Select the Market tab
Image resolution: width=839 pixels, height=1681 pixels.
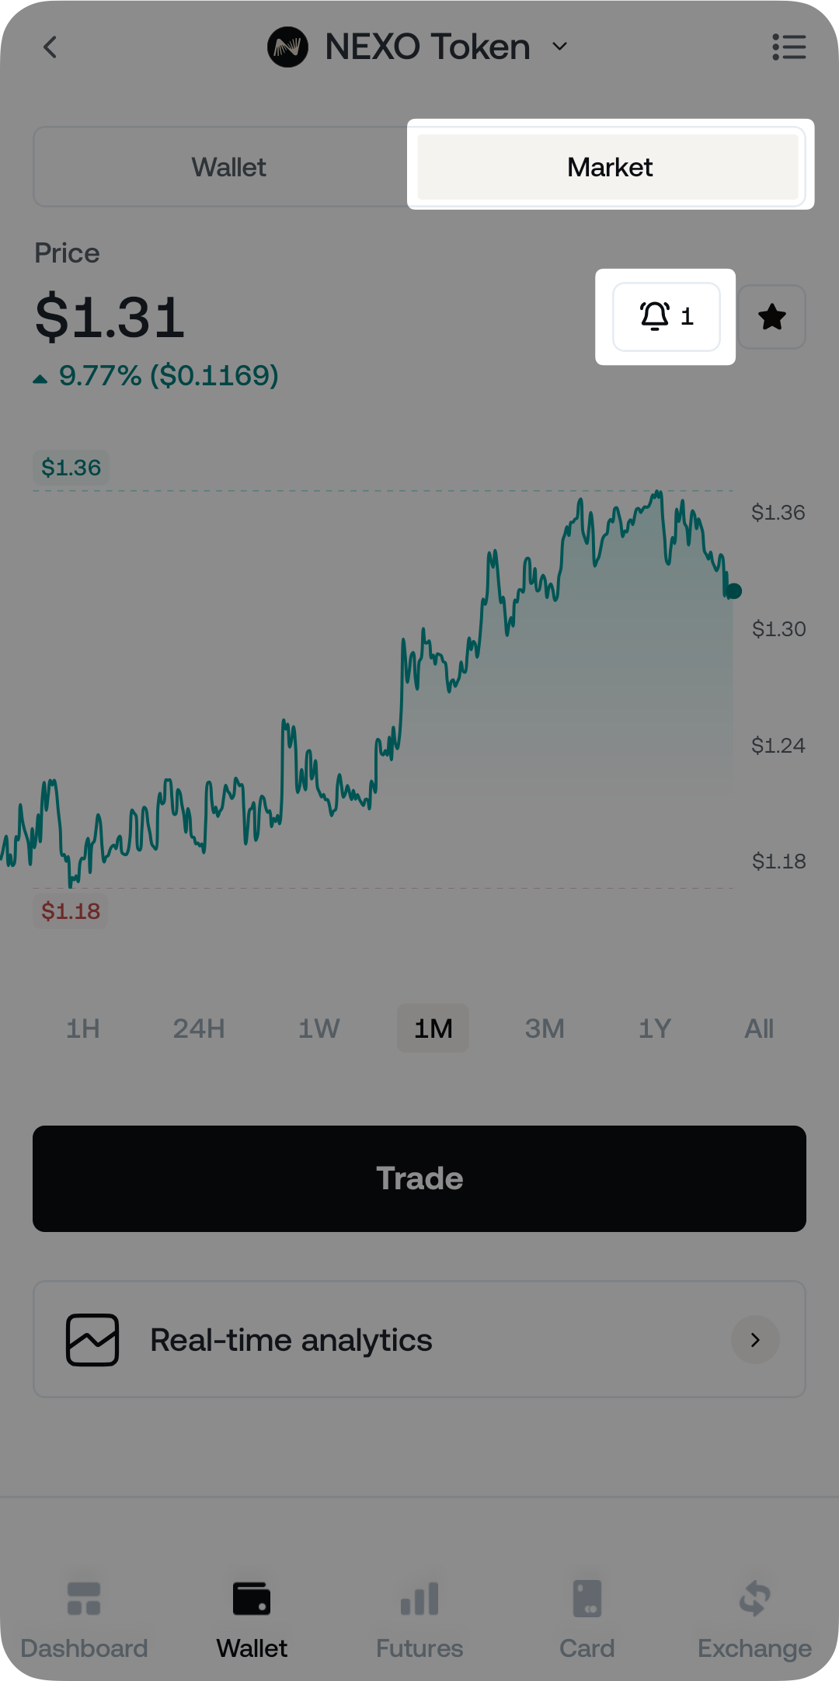click(609, 167)
